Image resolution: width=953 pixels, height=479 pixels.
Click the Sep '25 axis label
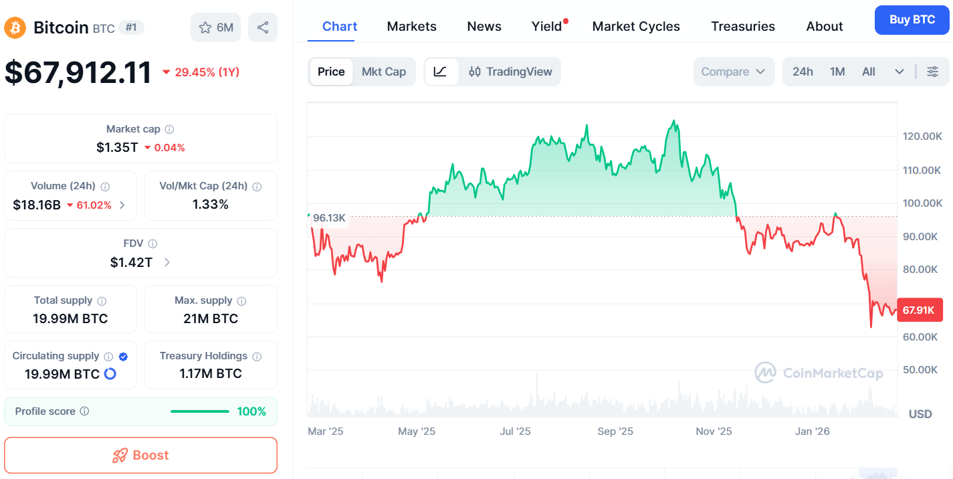[615, 432]
